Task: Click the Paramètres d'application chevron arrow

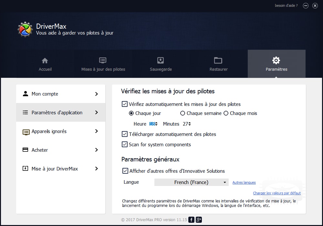Action: pyautogui.click(x=96, y=112)
